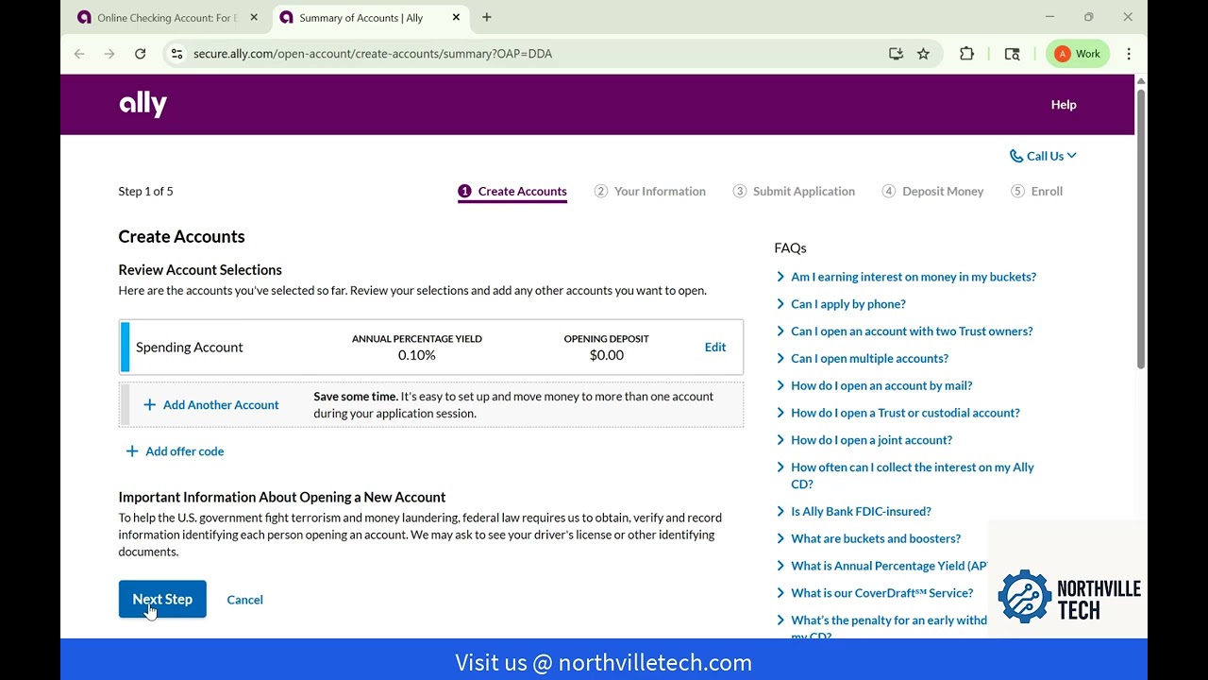Select the Submit Application step
The height and width of the screenshot is (680, 1208).
pyautogui.click(x=794, y=192)
